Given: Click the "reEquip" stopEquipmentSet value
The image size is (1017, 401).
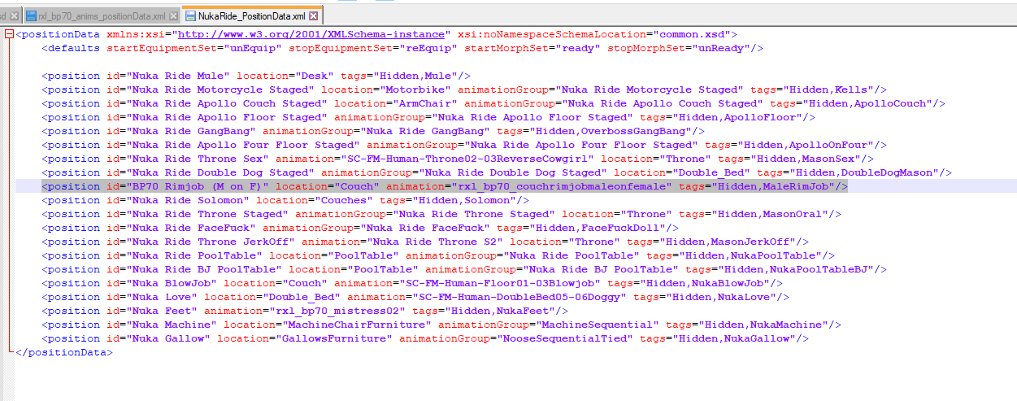Looking at the screenshot, I should pos(427,49).
